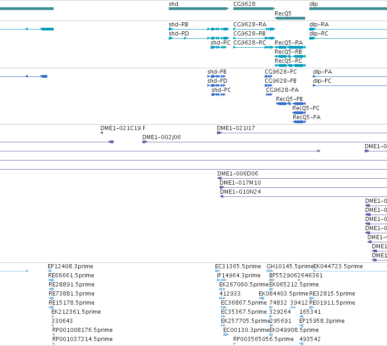Click feature 165341
Viewport: 387px width, 346px height.
[302, 317]
